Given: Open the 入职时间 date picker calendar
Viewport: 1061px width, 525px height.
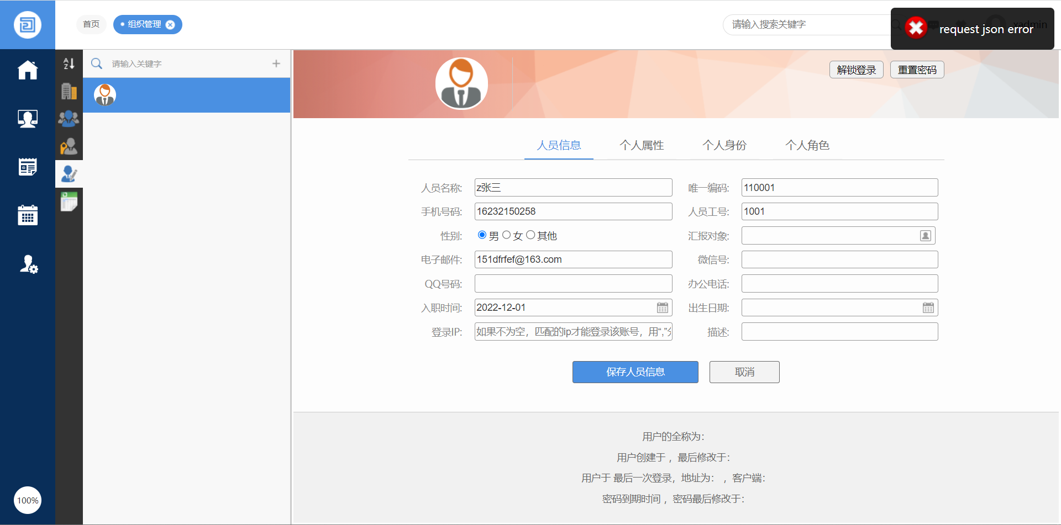Looking at the screenshot, I should (x=663, y=307).
